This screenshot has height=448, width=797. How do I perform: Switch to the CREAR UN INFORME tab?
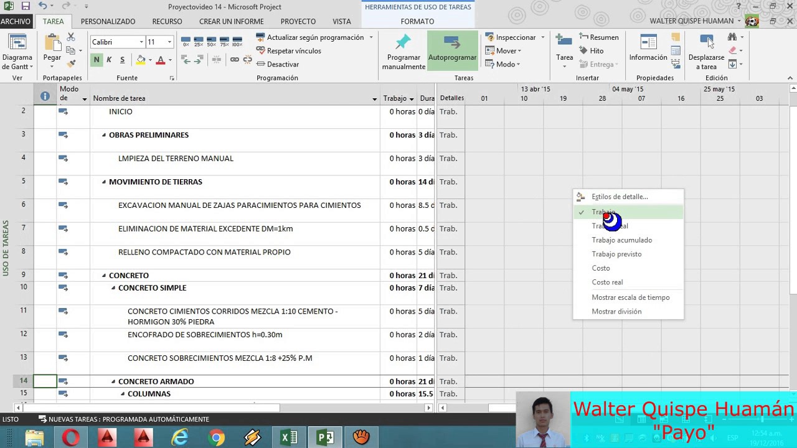232,21
